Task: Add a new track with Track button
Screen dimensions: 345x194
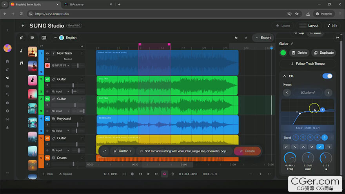Action: tap(48, 174)
